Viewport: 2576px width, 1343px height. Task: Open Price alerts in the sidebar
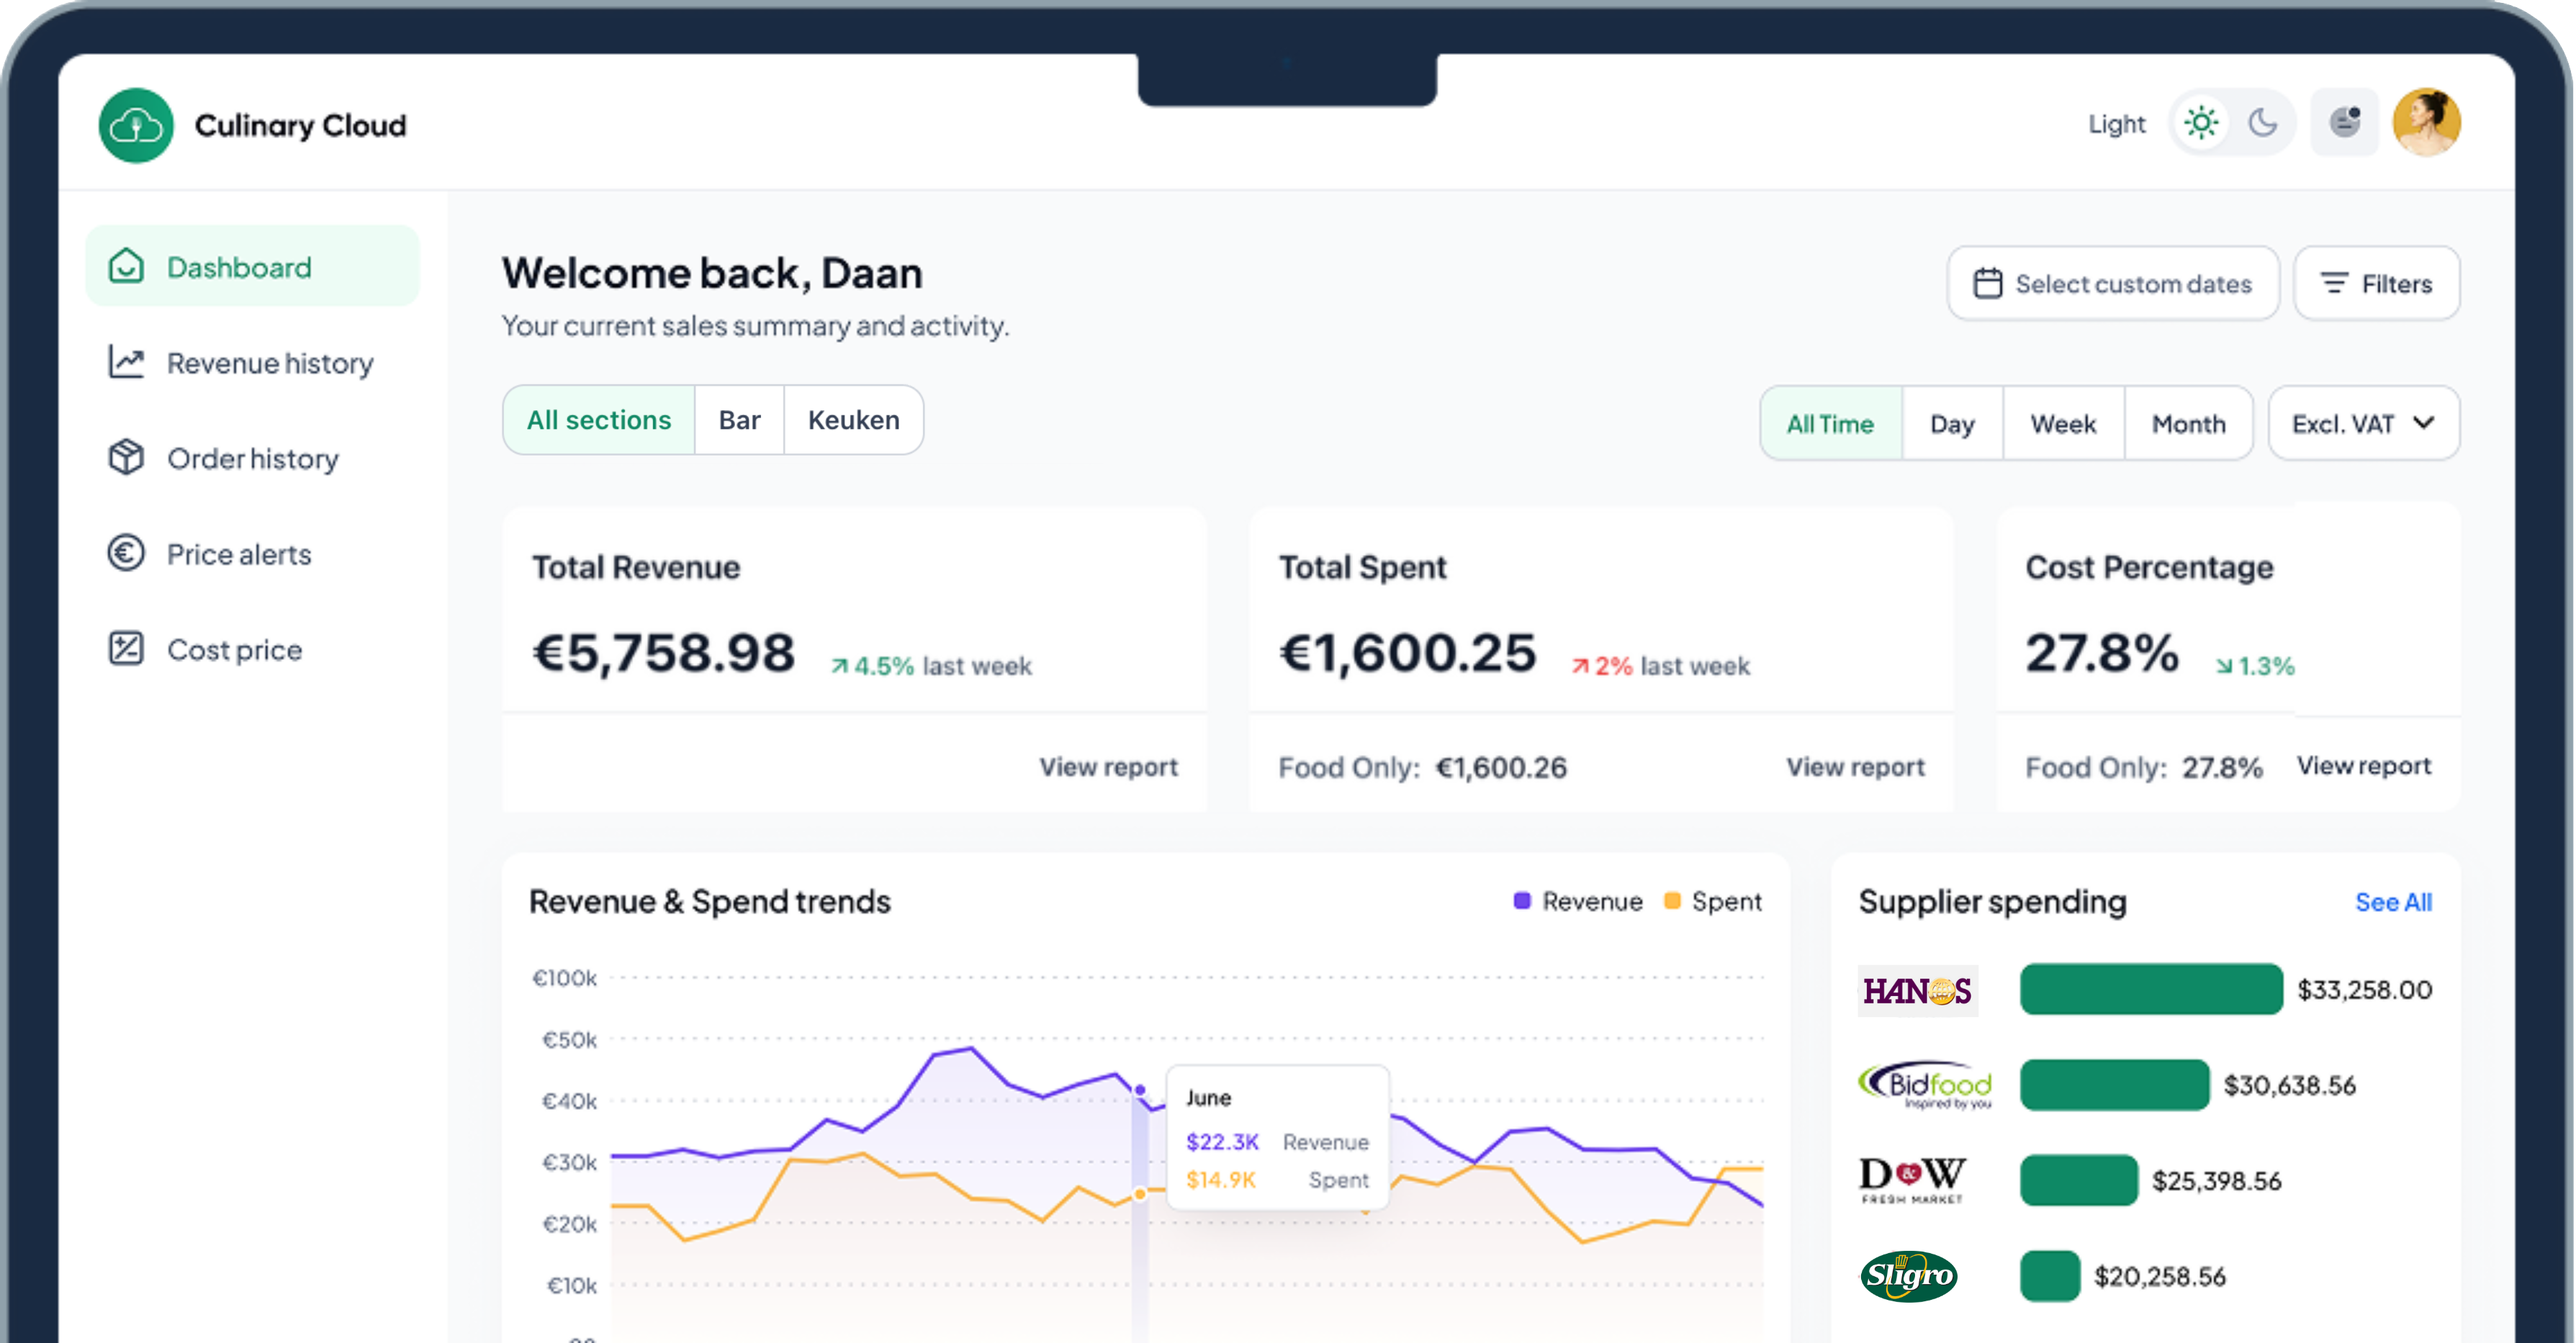(239, 554)
